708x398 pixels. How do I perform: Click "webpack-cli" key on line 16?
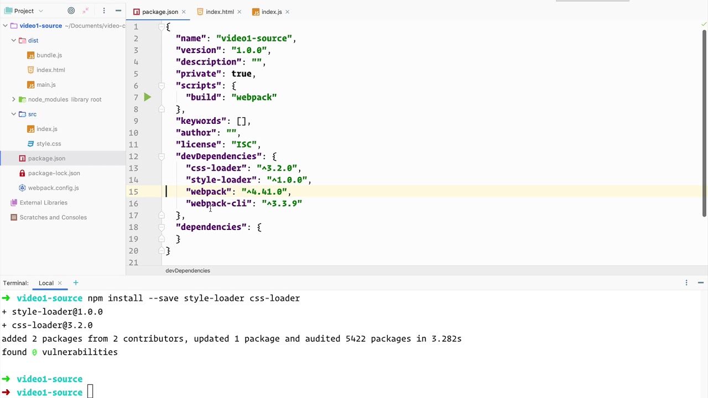[218, 203]
